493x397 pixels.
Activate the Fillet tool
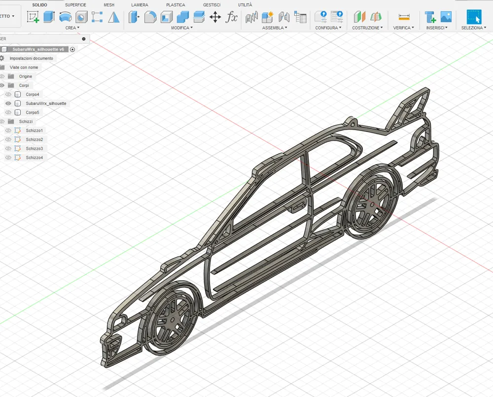(x=150, y=17)
